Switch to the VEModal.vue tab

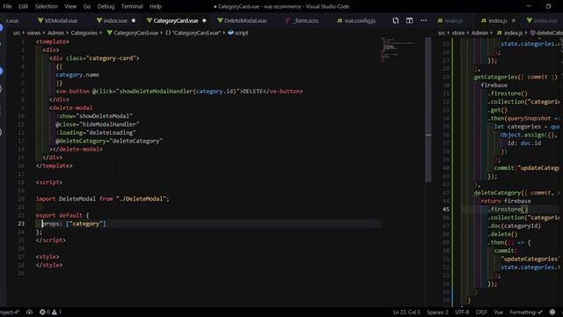coord(61,21)
